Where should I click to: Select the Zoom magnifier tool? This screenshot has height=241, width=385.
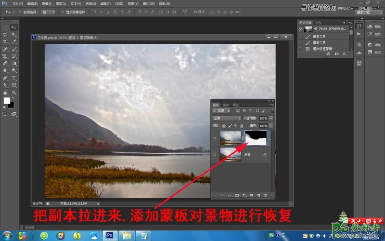coord(14,92)
